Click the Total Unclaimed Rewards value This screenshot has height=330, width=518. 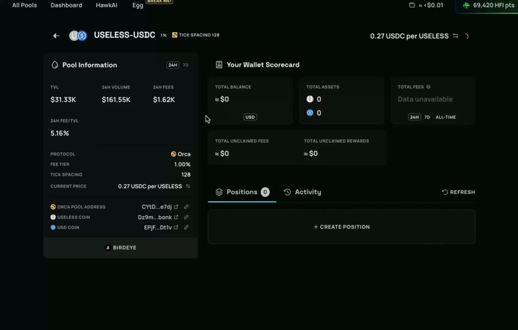(x=310, y=153)
